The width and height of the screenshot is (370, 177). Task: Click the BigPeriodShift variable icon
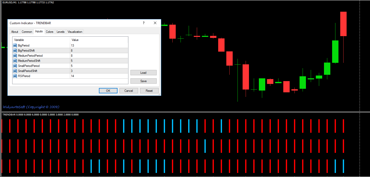tap(15, 51)
